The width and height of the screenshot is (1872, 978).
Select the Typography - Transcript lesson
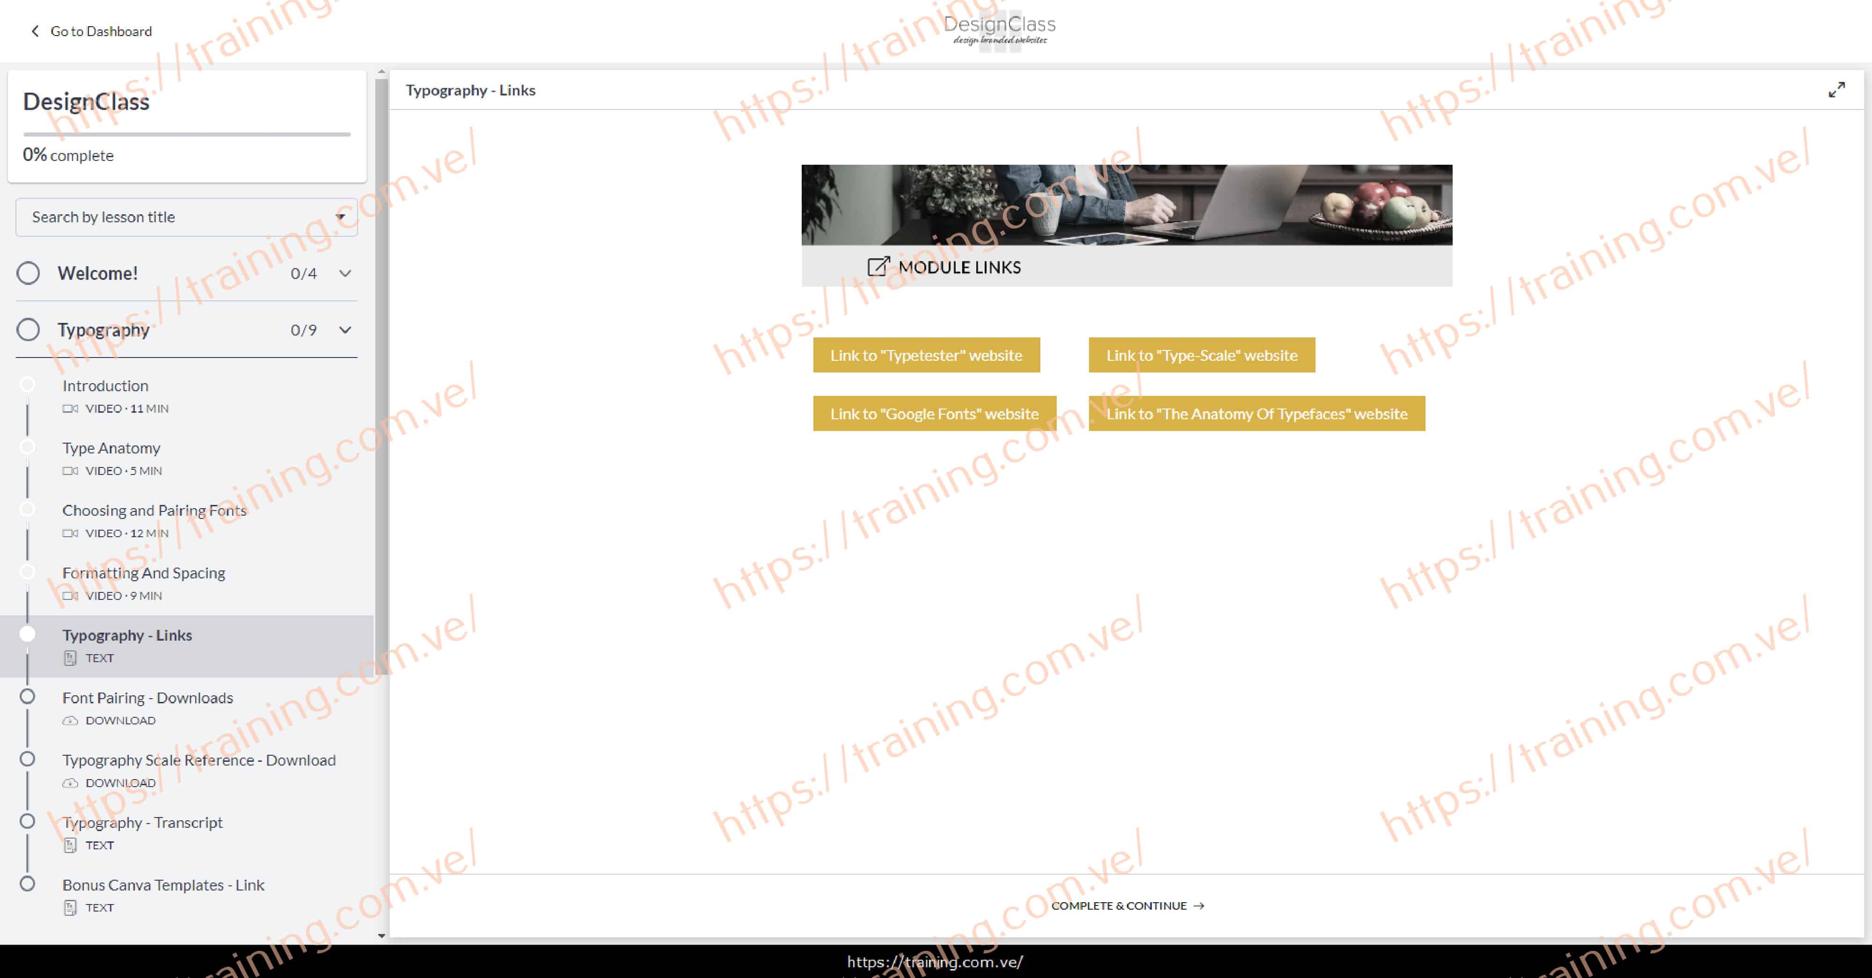pyautogui.click(x=142, y=823)
